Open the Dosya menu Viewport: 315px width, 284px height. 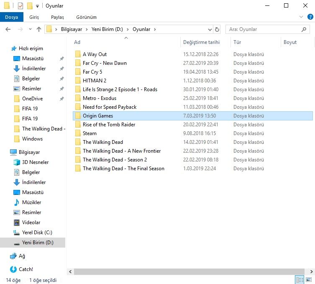point(12,17)
